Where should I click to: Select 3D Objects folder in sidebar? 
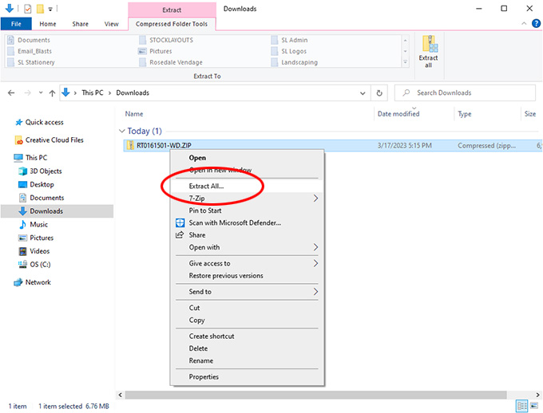(45, 171)
